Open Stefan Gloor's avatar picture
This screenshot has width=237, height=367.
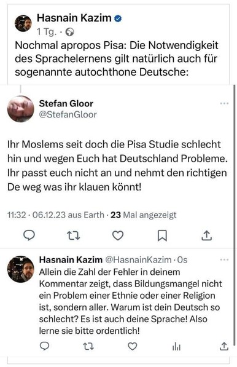[x=20, y=109]
